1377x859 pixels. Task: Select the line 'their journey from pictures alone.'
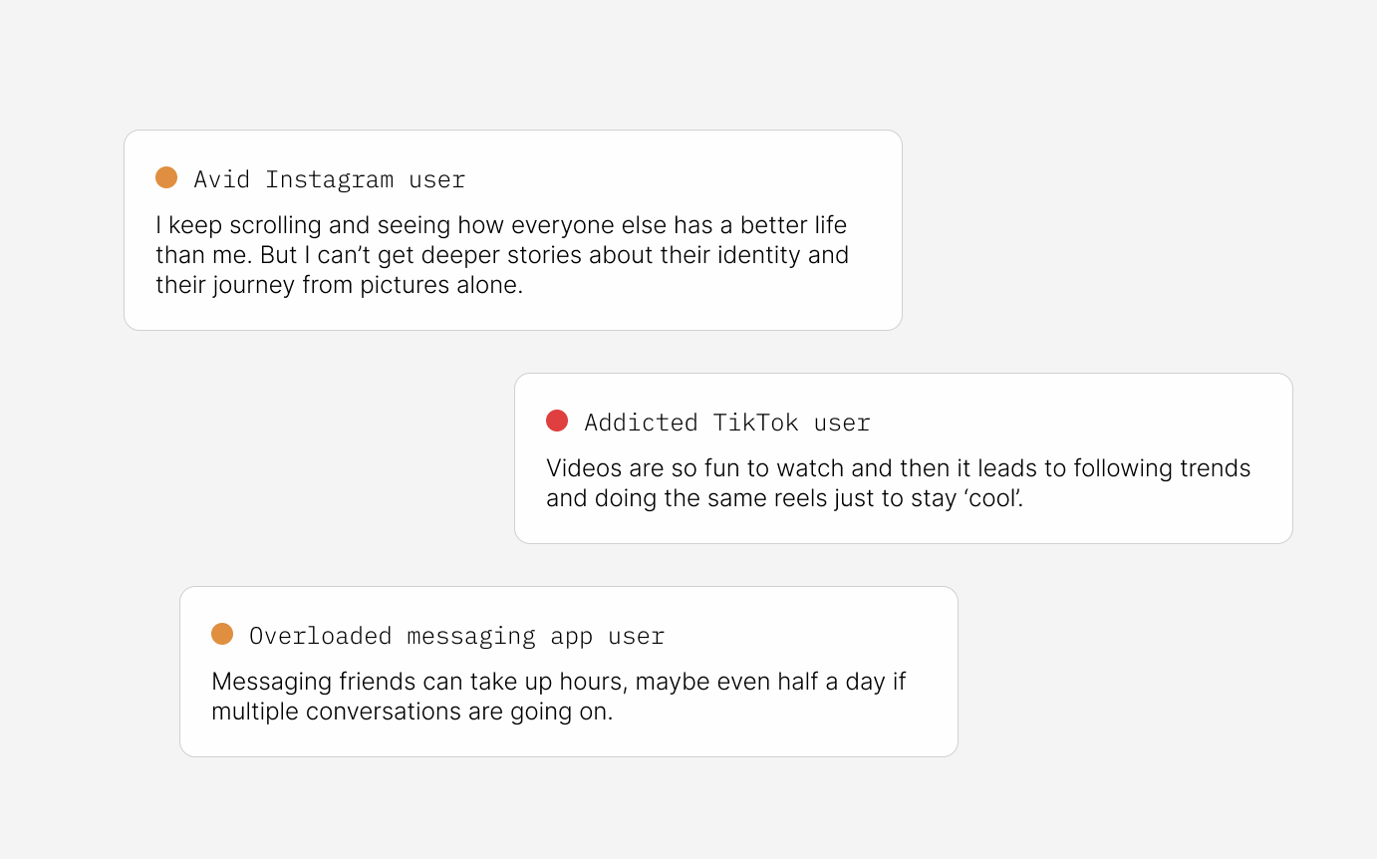(339, 285)
